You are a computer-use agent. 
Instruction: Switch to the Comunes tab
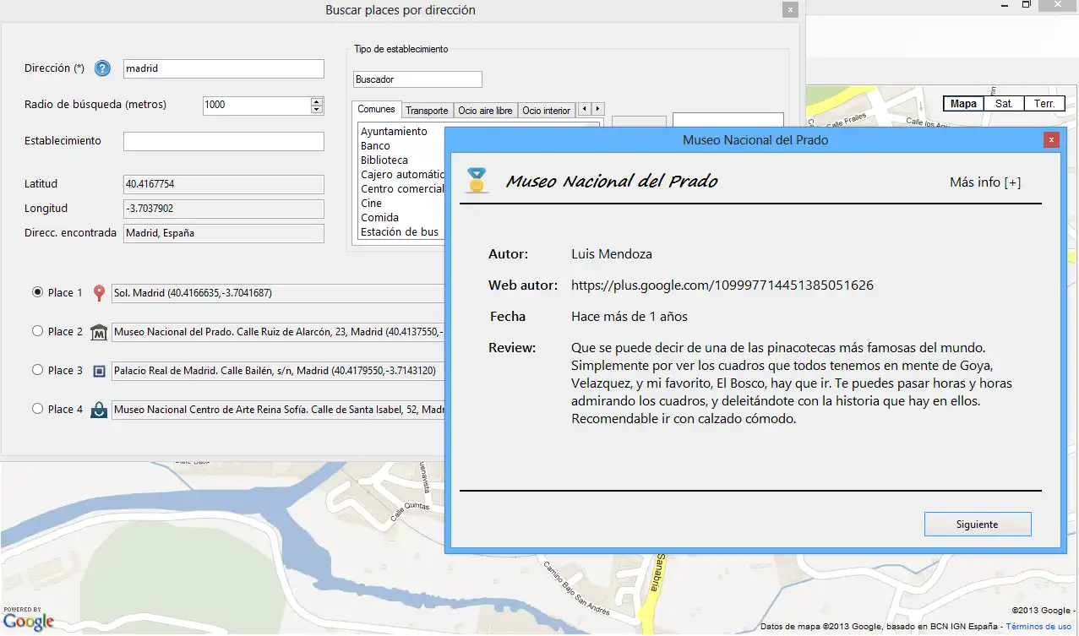(376, 109)
